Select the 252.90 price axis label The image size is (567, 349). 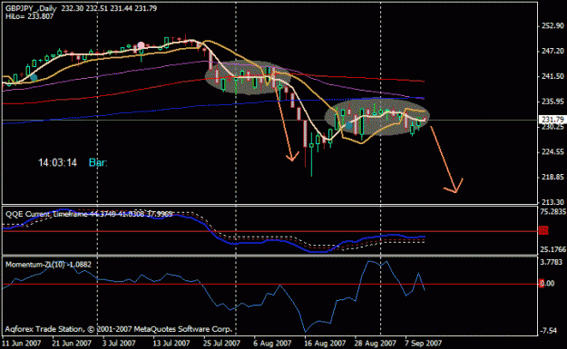click(x=552, y=26)
